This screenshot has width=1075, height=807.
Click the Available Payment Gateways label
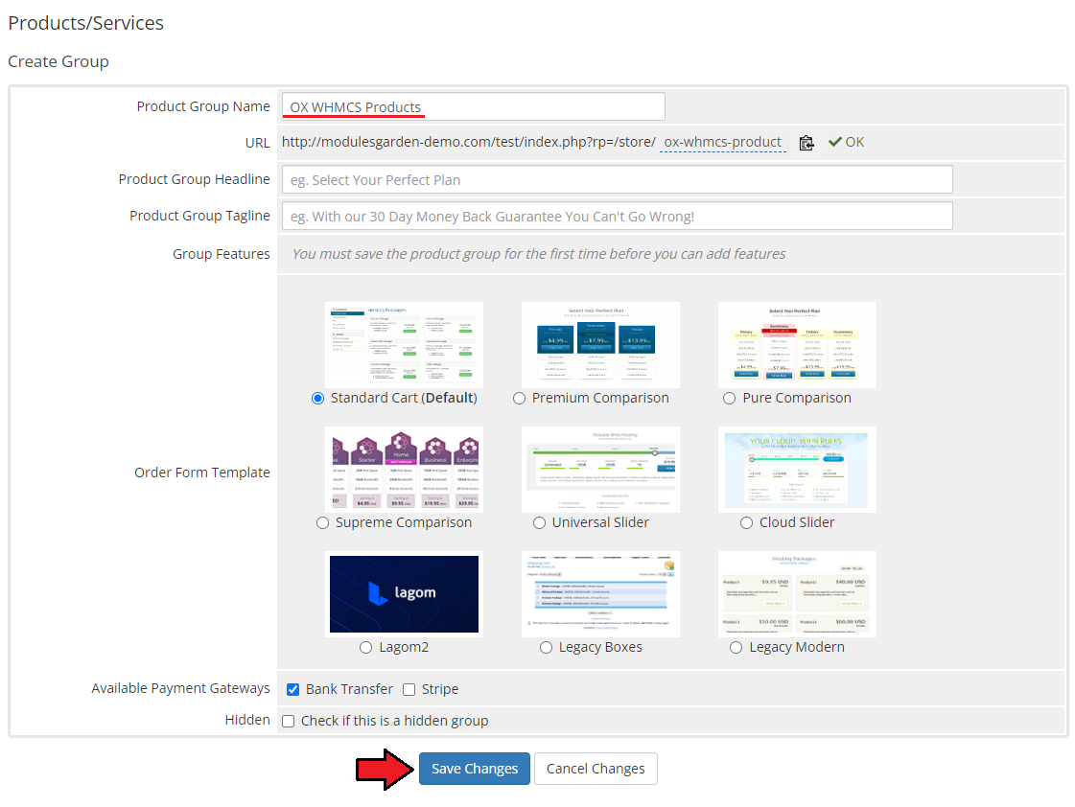[x=181, y=688]
